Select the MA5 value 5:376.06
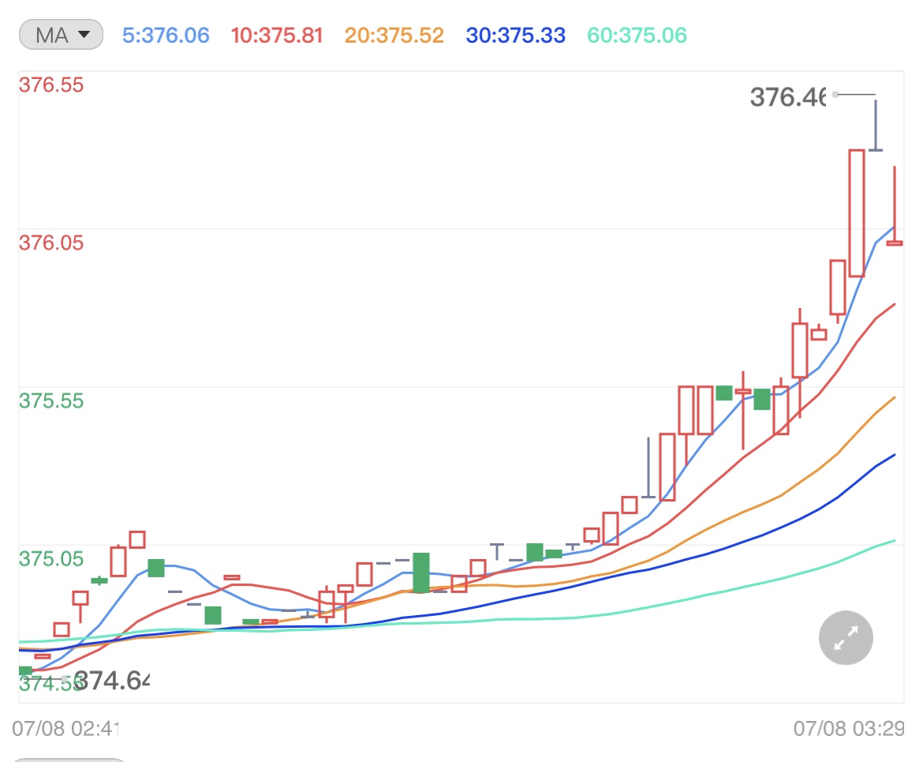This screenshot has width=923, height=762. point(166,36)
